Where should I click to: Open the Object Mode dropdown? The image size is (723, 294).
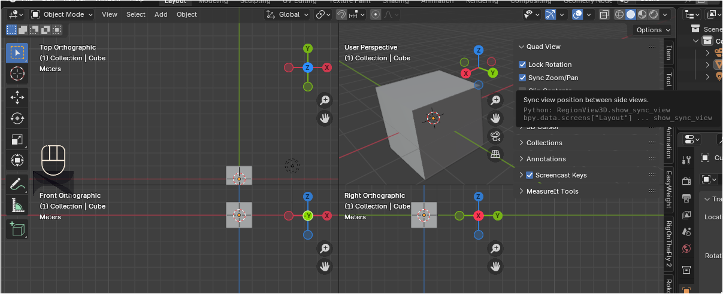[62, 14]
